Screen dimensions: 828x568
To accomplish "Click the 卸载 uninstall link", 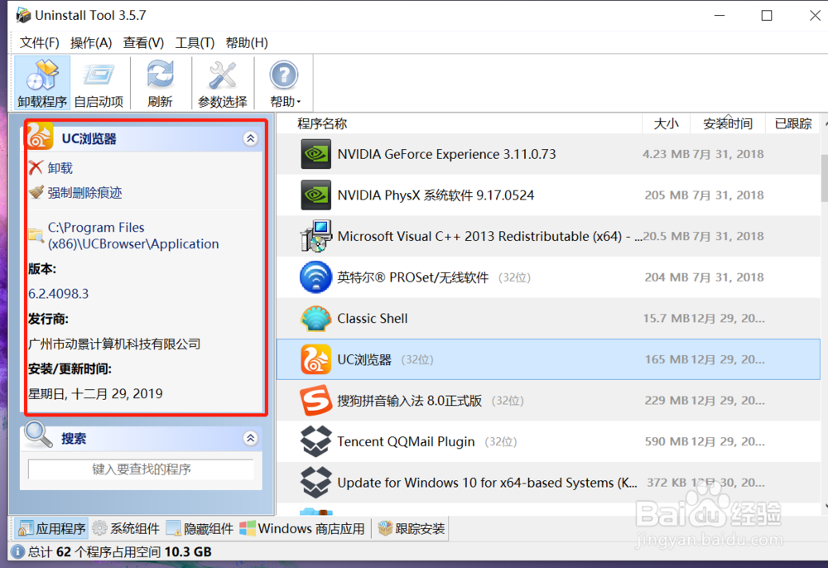I will click(60, 168).
